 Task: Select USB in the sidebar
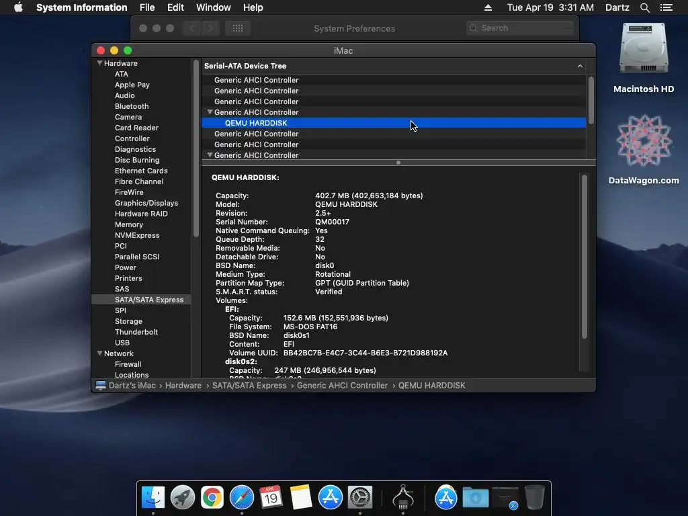(122, 343)
